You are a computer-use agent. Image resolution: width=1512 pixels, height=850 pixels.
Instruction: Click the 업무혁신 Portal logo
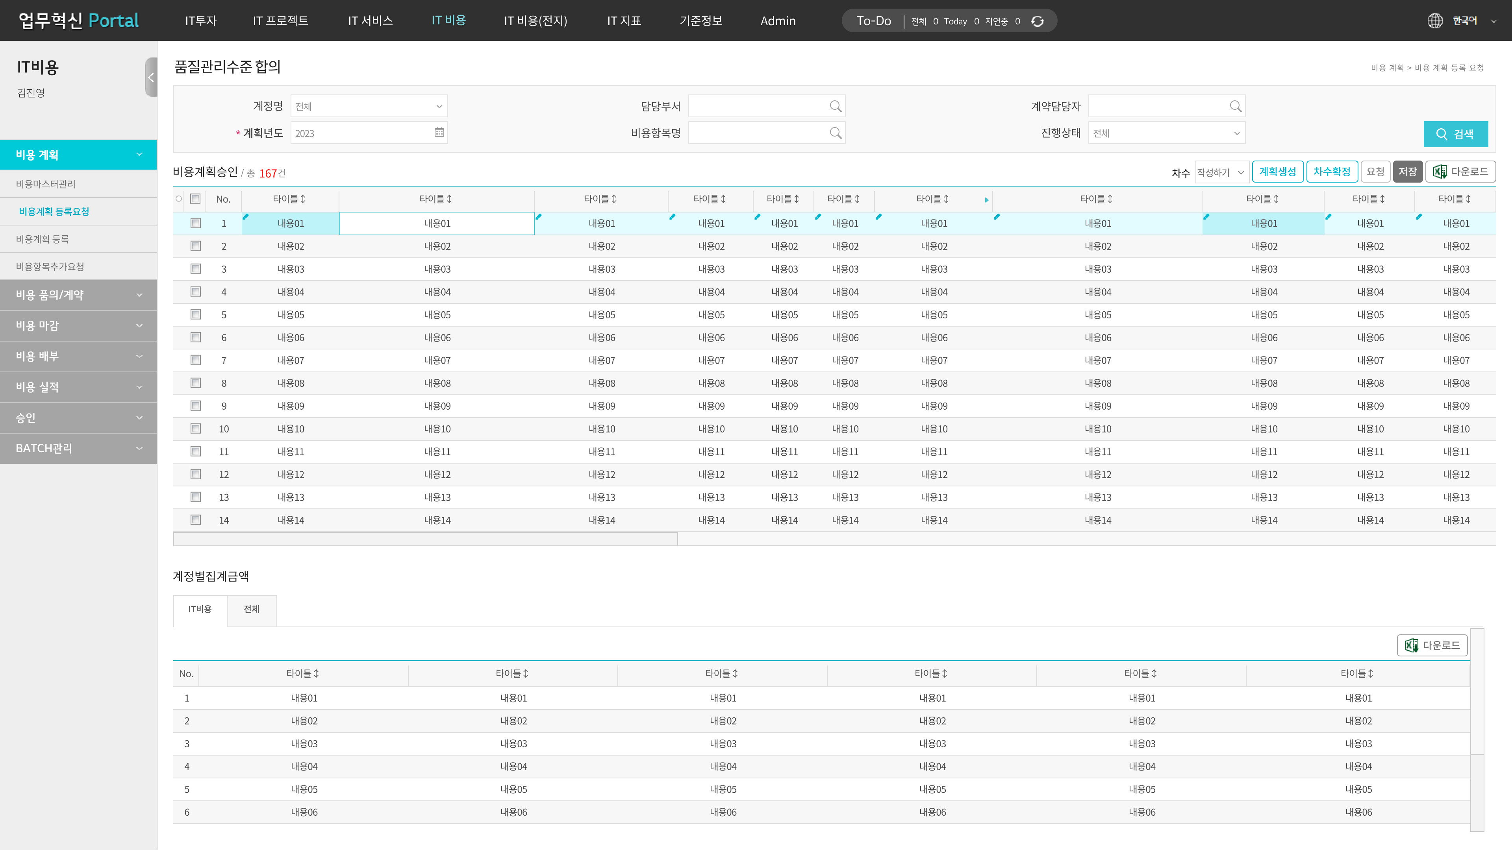78,20
